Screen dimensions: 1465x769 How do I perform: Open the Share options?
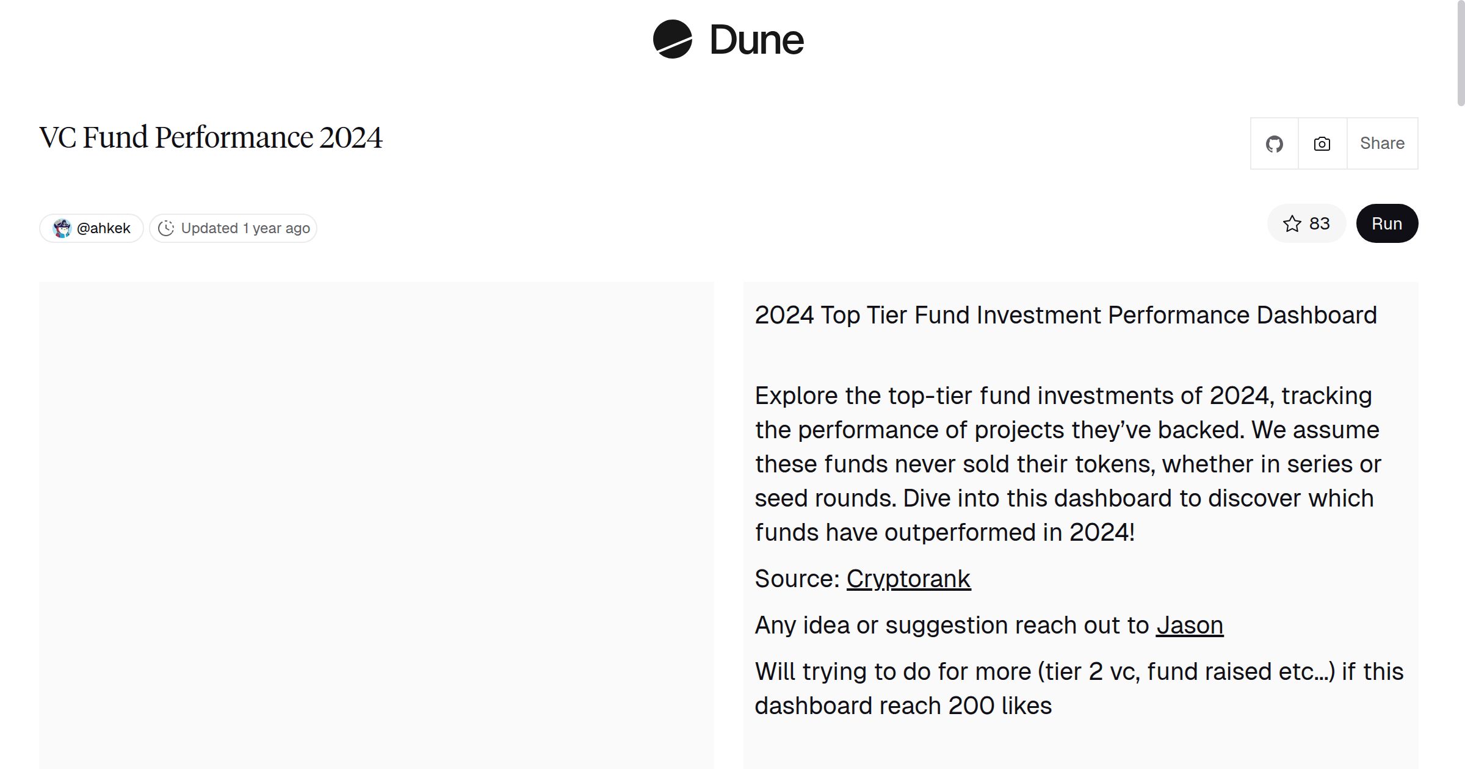pyautogui.click(x=1382, y=143)
